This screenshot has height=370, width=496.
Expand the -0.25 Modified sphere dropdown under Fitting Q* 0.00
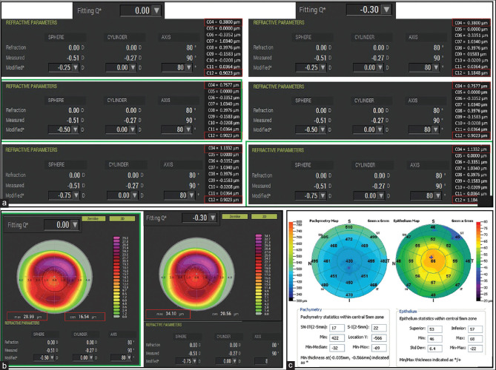tap(64, 67)
